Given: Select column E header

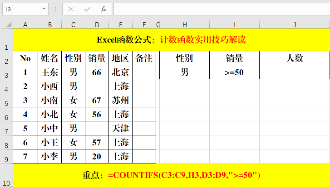Looking at the screenshot, I should click(x=121, y=24).
